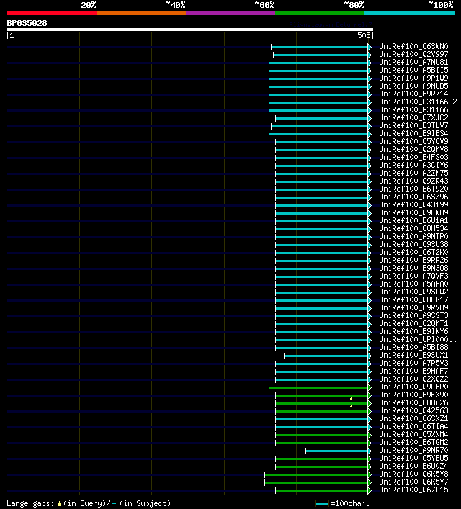Open the UniRef100_Q2V997 hit label
The height and width of the screenshot is (509, 461).
point(413,54)
